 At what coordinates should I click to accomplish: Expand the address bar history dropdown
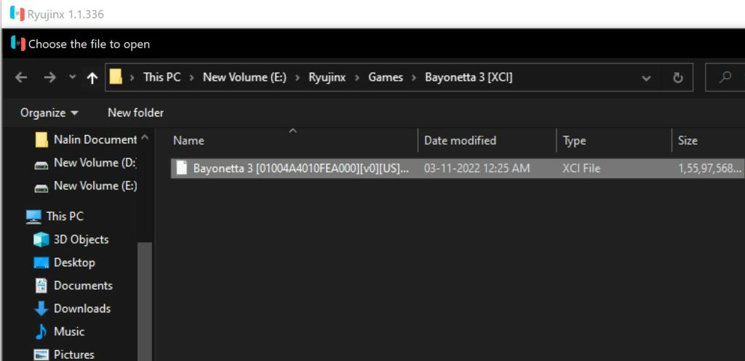[646, 78]
